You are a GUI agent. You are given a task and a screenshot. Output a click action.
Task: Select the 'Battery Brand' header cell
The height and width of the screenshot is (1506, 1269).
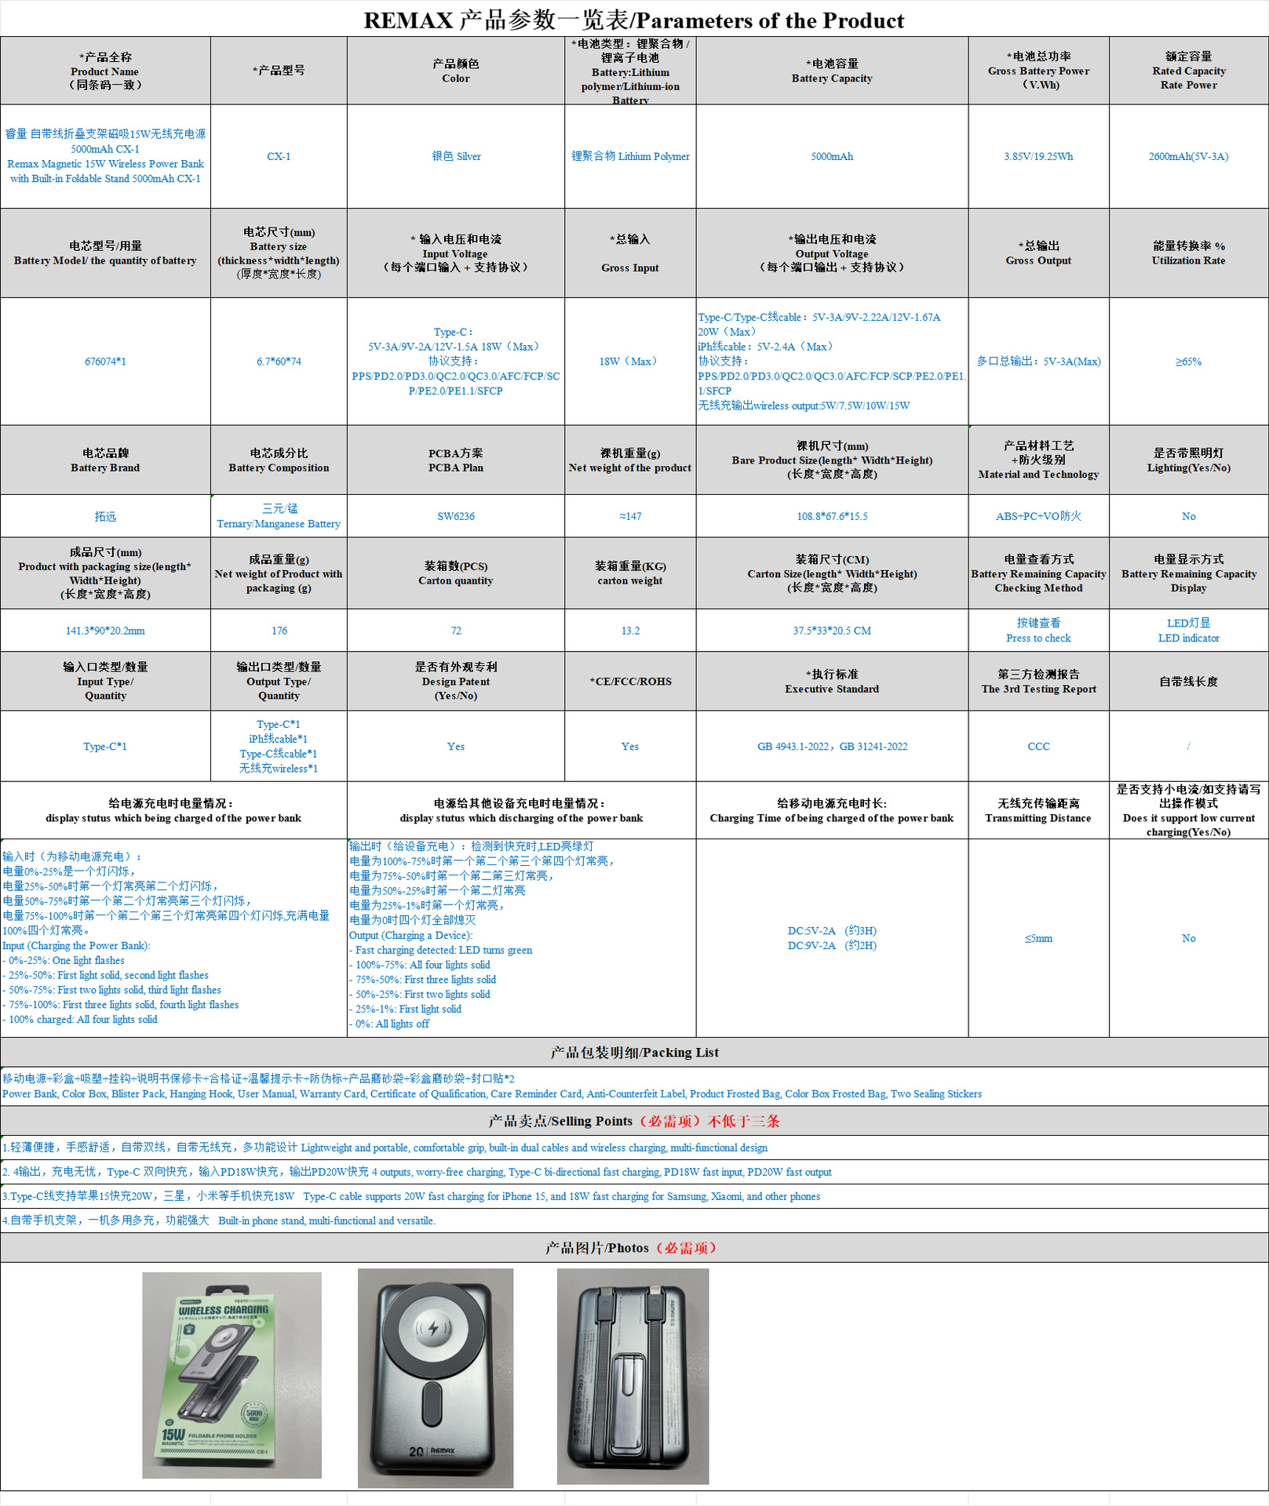tap(105, 460)
